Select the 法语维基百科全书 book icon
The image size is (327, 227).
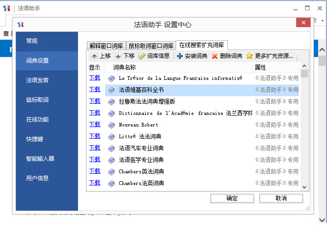[111, 90]
